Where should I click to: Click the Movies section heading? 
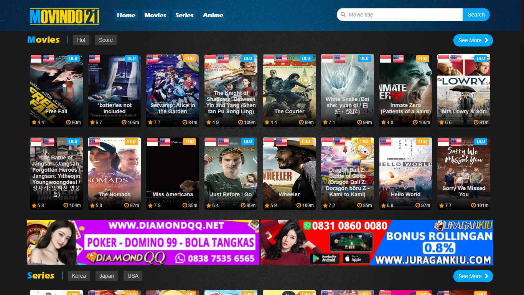[44, 40]
